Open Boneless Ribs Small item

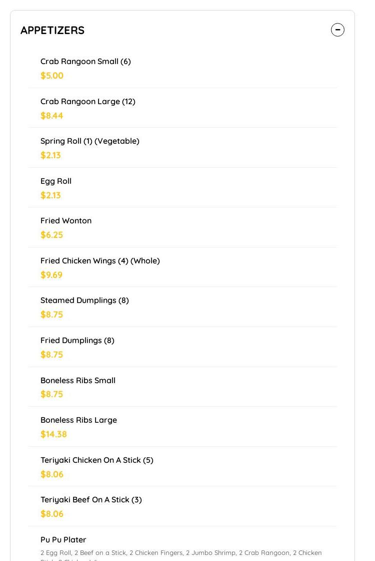point(182,387)
